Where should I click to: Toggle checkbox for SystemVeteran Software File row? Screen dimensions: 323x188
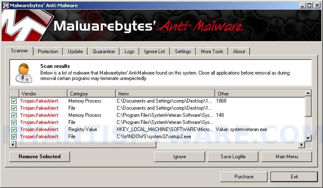14,122
